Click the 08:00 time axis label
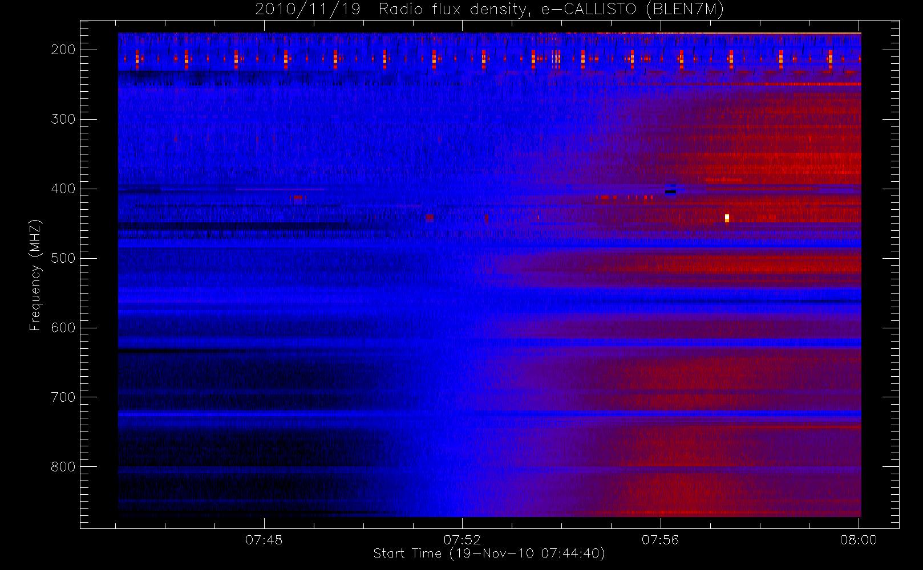 coord(859,540)
